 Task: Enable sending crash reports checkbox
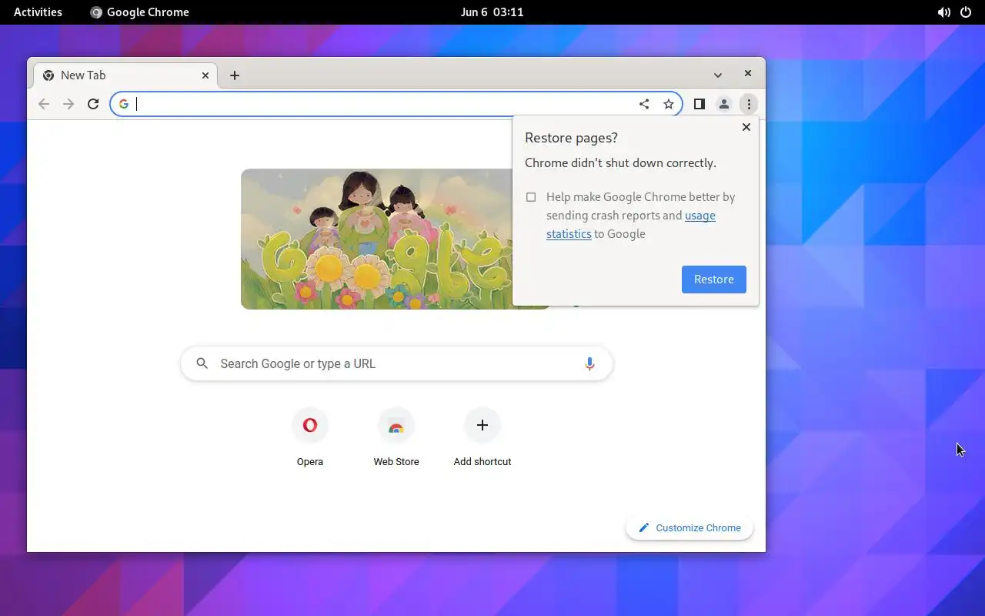(531, 197)
